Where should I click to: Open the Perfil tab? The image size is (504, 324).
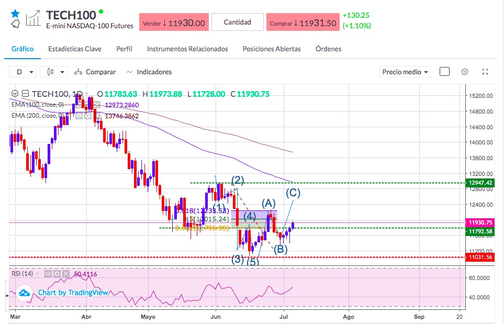(x=124, y=49)
